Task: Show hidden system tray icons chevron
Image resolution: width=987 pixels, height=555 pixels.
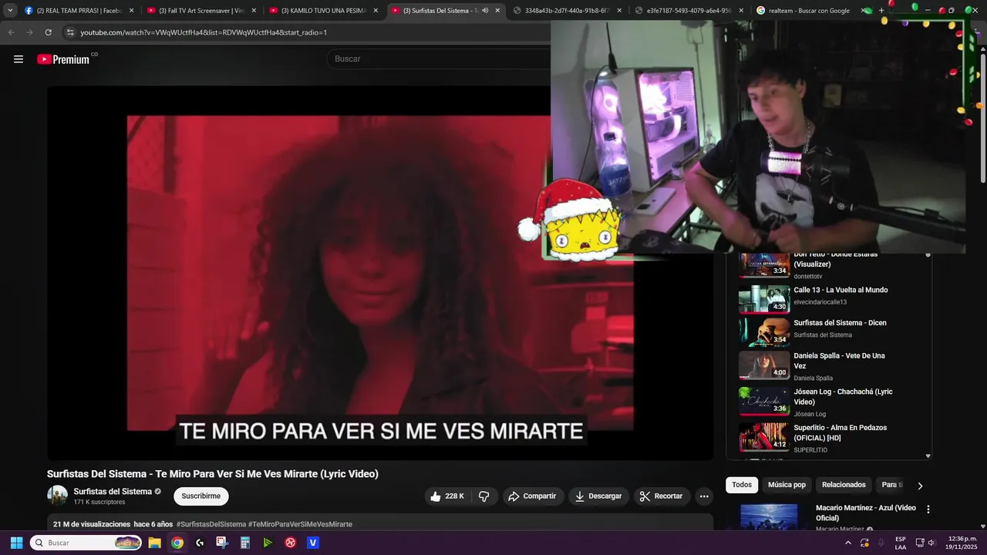Action: pos(848,543)
